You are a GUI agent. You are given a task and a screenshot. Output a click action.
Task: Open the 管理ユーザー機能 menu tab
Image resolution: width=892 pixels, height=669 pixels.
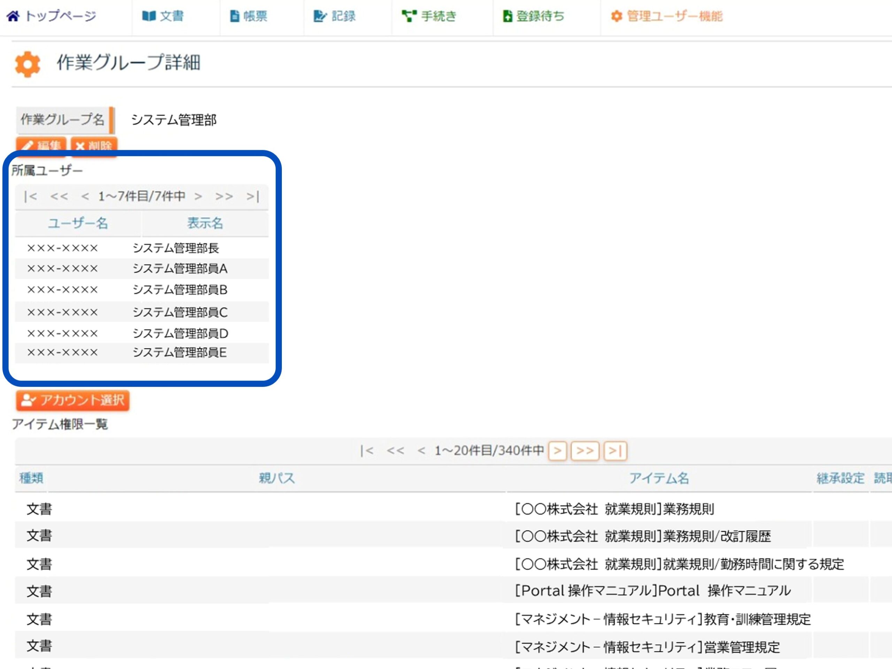pyautogui.click(x=674, y=16)
